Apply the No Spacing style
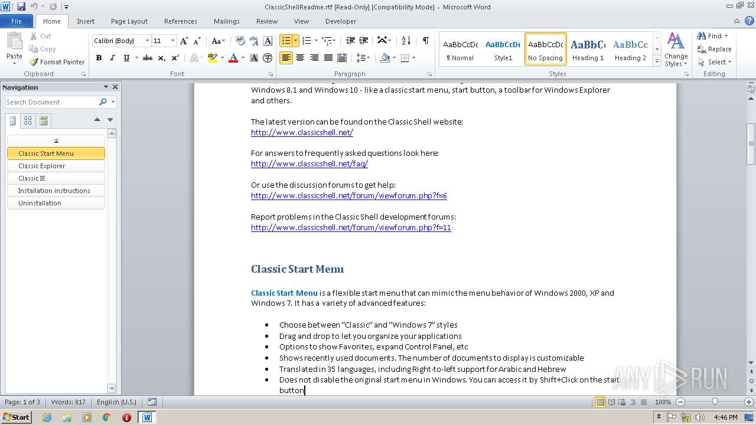Viewport: 756px width, 425px height. pos(545,49)
